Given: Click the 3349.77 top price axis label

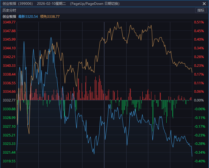Looking at the screenshot, I should coord(9,22).
